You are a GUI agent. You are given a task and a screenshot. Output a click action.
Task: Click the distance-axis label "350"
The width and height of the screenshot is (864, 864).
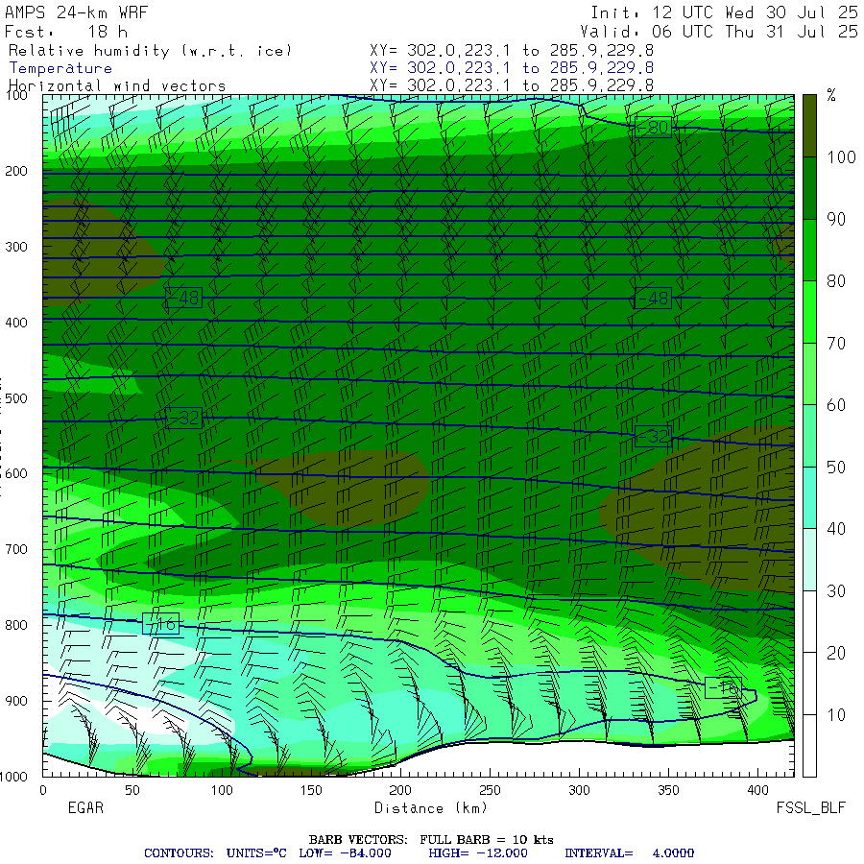coord(668,790)
